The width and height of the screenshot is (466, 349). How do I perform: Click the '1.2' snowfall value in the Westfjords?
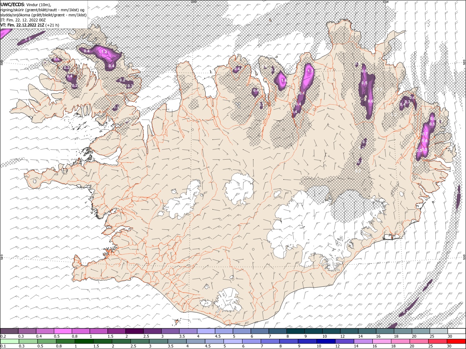[104, 52]
